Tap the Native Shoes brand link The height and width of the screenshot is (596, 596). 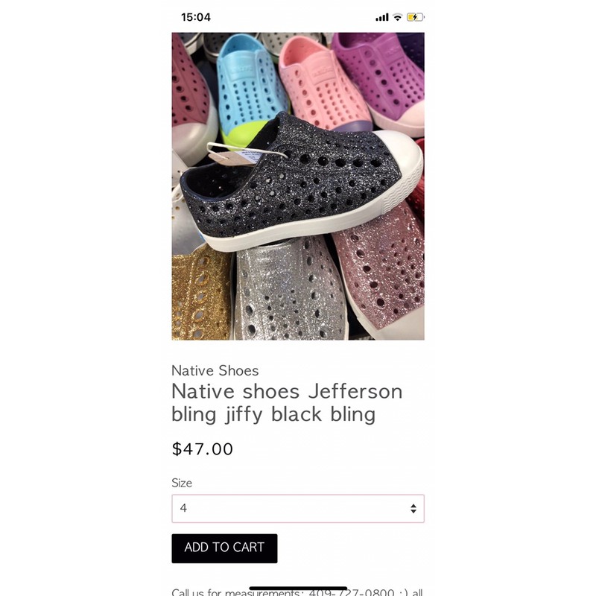[215, 370]
